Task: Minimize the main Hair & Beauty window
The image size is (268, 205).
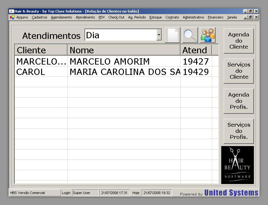Action: click(245, 11)
